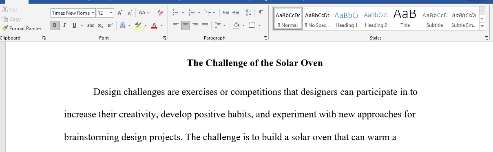The image size is (493, 152).
Task: Open highlight color picker arrow
Action: point(146,25)
